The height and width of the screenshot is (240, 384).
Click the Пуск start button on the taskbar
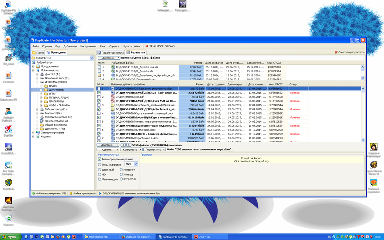click(x=10, y=236)
